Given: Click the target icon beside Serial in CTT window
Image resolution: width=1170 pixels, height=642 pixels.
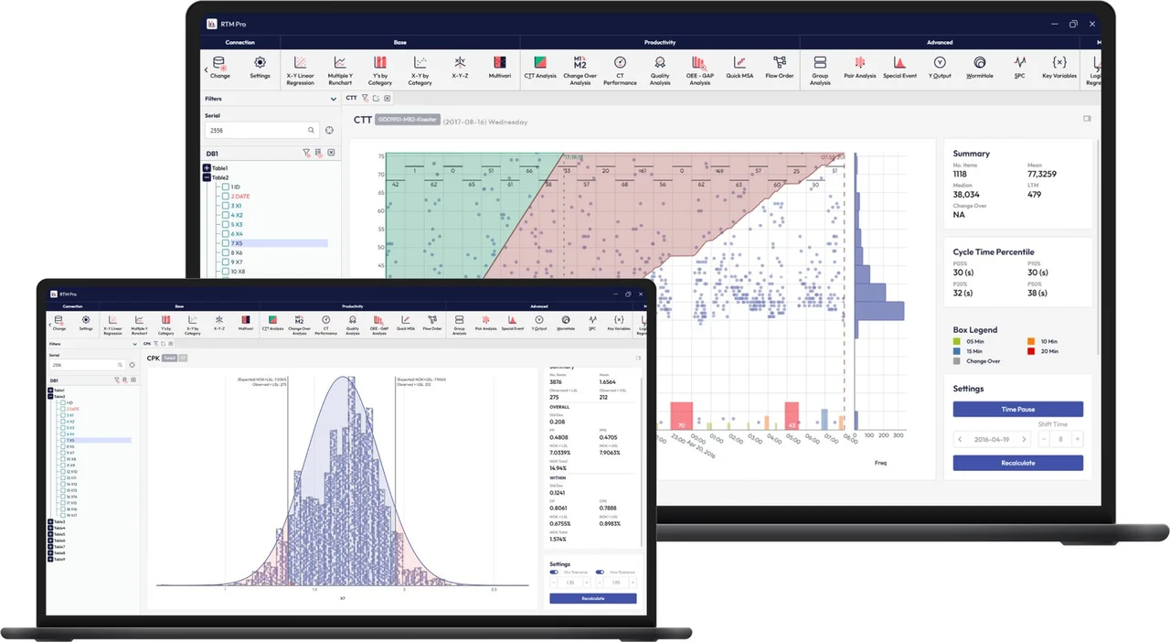Looking at the screenshot, I should pyautogui.click(x=330, y=131).
